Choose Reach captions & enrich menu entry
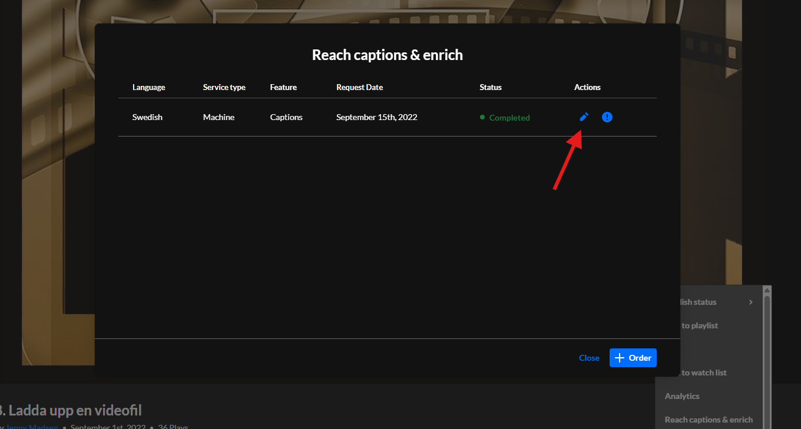The height and width of the screenshot is (429, 801). [x=709, y=420]
